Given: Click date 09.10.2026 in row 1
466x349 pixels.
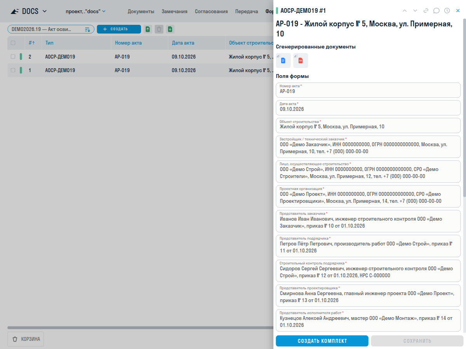Looking at the screenshot, I should coord(184,70).
